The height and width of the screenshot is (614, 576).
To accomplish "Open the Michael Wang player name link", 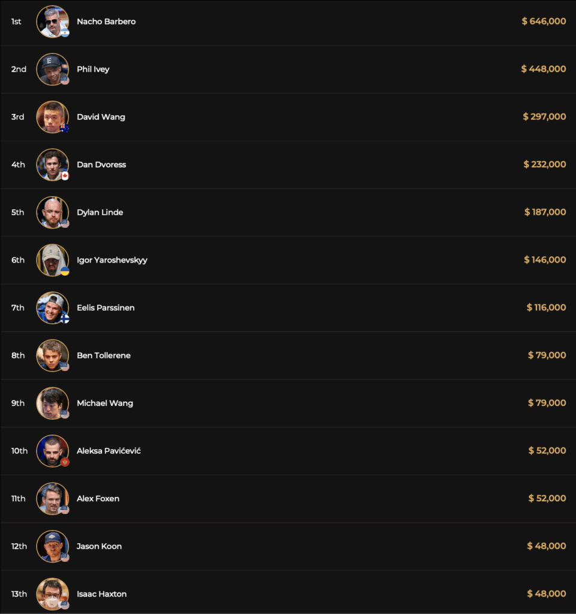I will point(105,403).
